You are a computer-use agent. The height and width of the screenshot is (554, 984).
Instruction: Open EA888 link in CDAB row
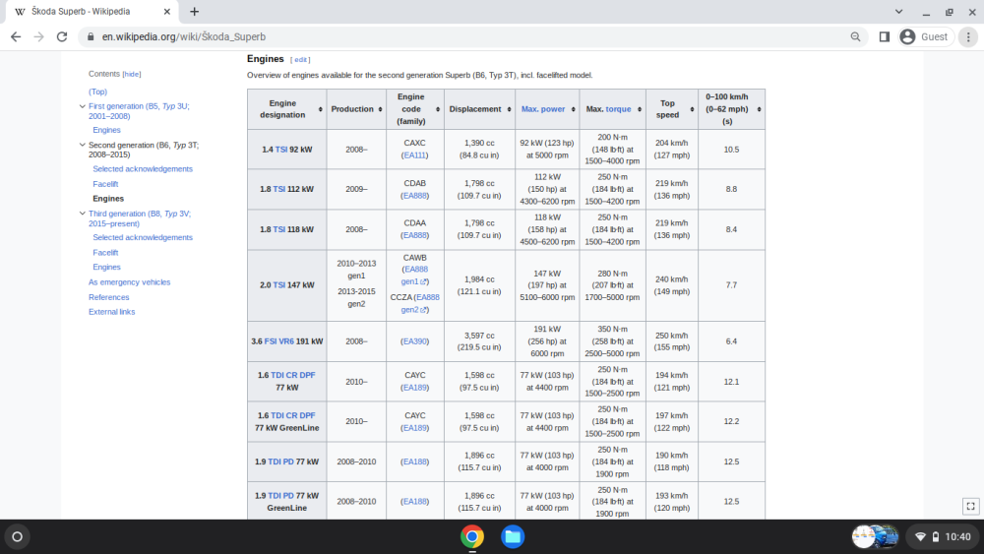point(415,196)
